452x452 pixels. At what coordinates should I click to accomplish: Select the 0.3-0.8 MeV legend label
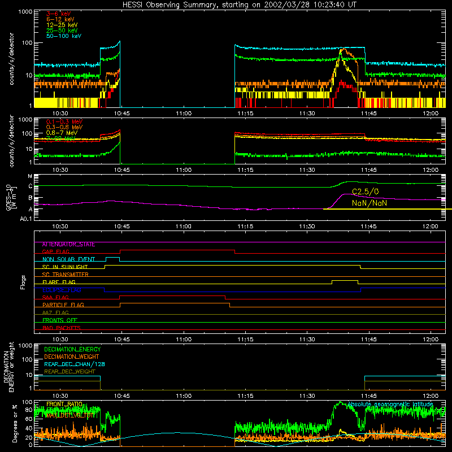(x=64, y=127)
